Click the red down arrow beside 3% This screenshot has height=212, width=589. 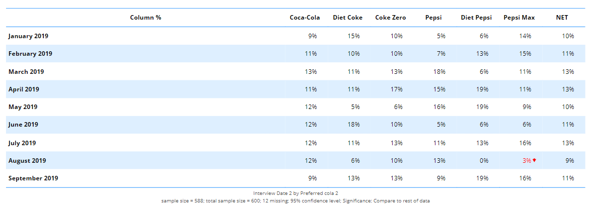point(535,160)
